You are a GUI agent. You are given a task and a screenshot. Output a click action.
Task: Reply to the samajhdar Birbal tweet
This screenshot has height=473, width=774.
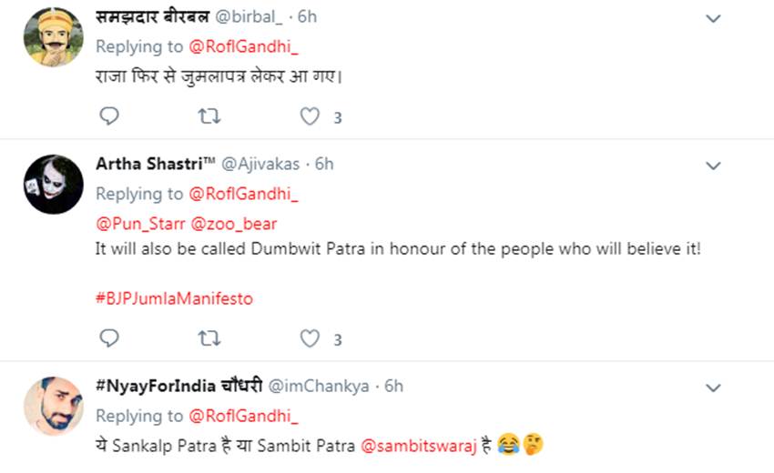(108, 116)
